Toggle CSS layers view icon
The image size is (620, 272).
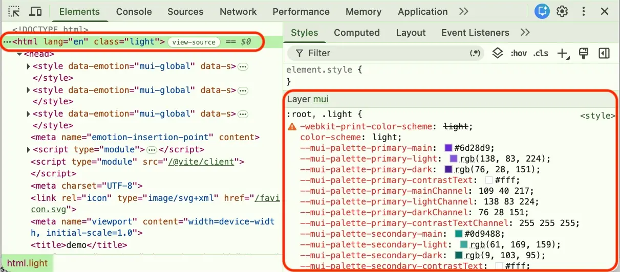click(497, 53)
